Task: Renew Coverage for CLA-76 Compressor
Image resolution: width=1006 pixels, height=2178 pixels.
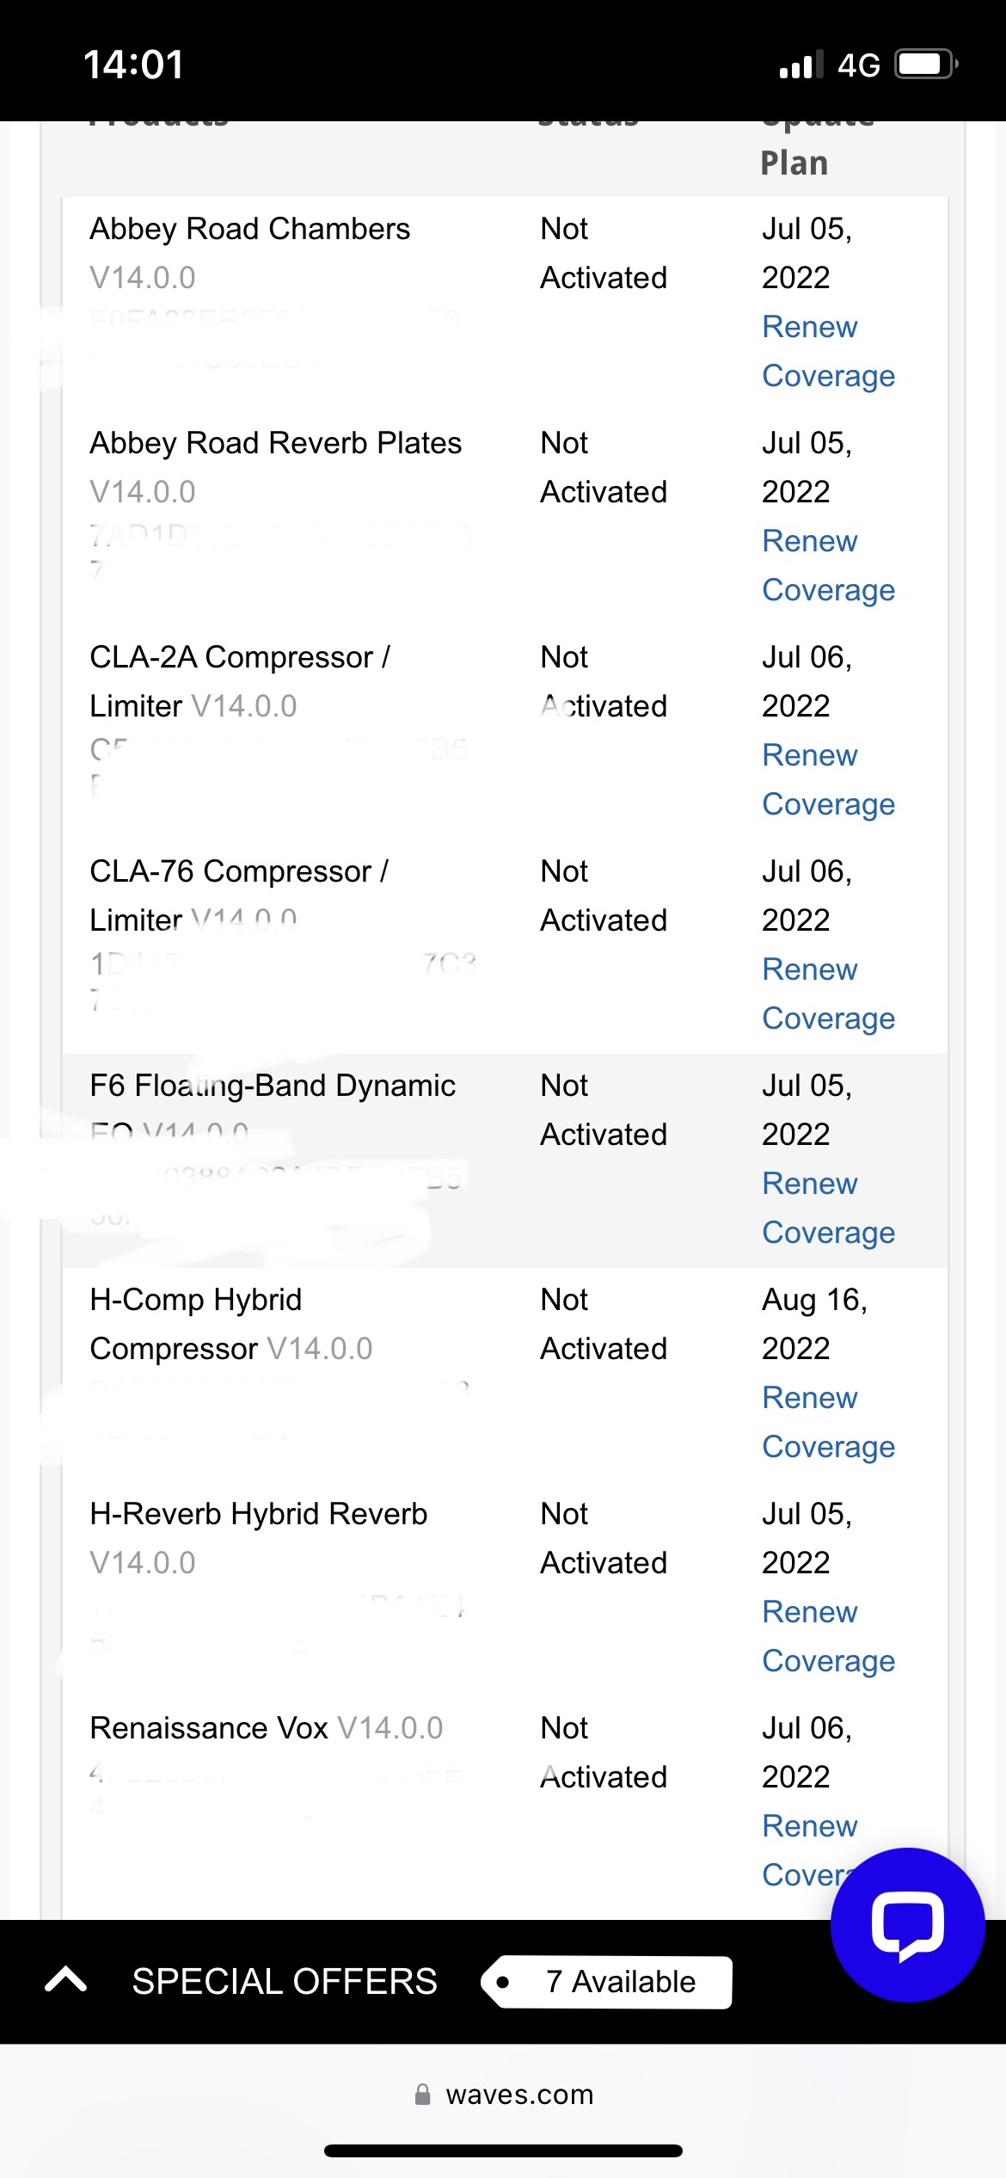Action: [x=828, y=994]
